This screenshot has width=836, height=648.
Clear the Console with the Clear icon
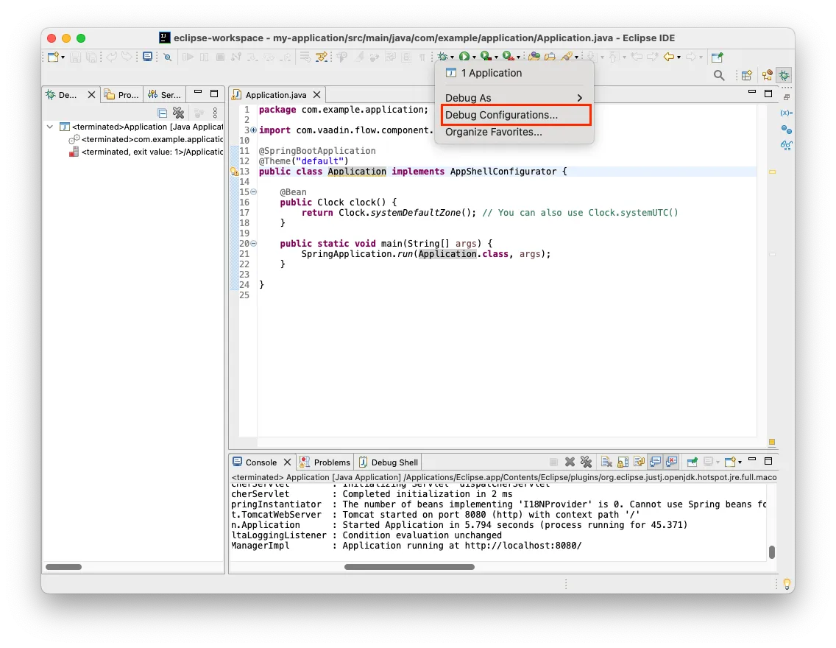(606, 461)
